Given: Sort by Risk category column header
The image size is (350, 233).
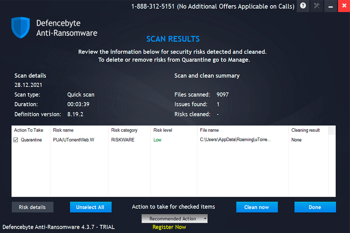Looking at the screenshot, I should 129,130.
